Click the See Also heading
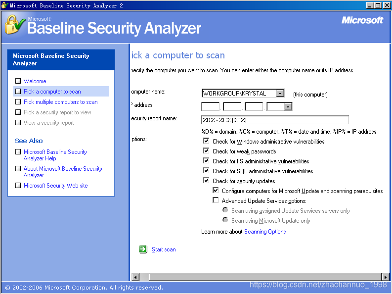Screen dimensions: 392x294 pyautogui.click(x=29, y=141)
